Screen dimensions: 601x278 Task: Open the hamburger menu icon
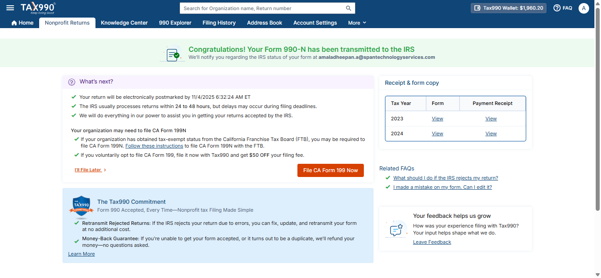(10, 8)
